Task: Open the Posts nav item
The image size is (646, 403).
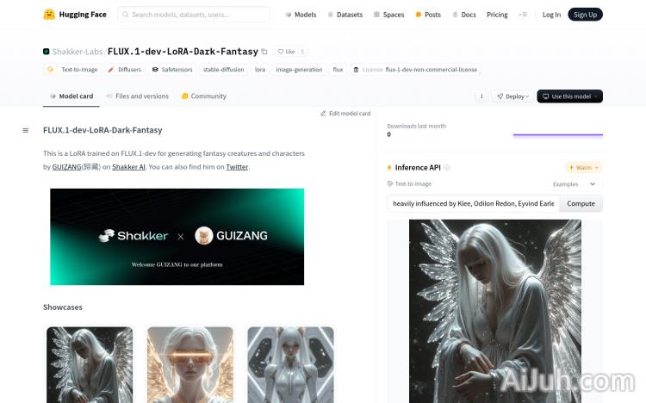Action: coord(428,15)
